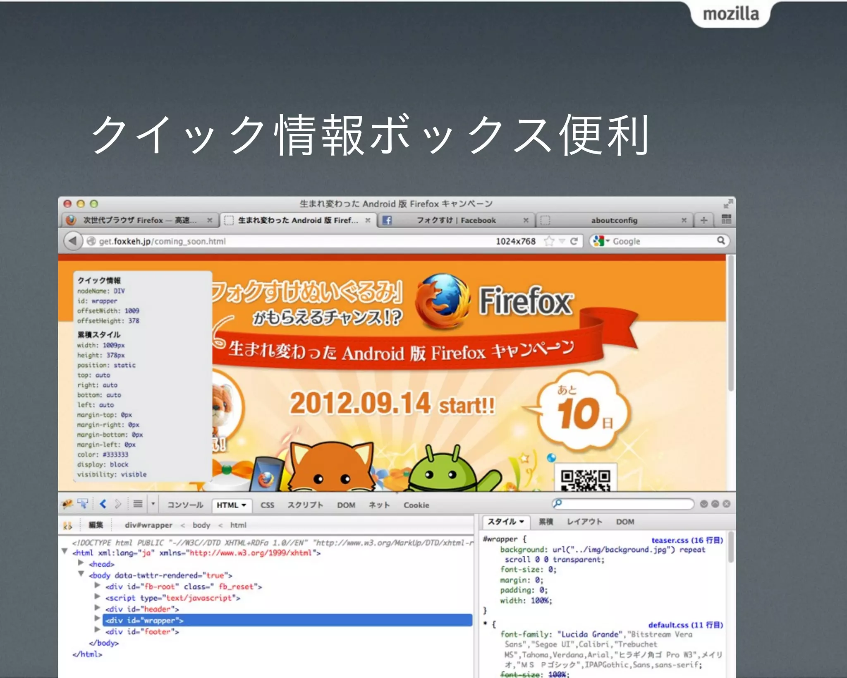Open default.css (11 行目) source link
This screenshot has height=678, width=847.
[x=685, y=625]
